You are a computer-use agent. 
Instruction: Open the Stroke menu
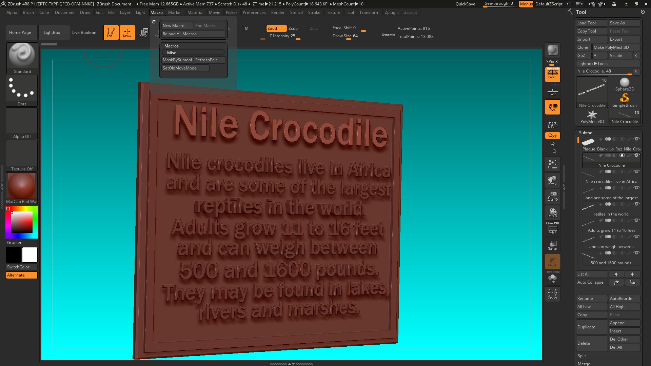314,13
